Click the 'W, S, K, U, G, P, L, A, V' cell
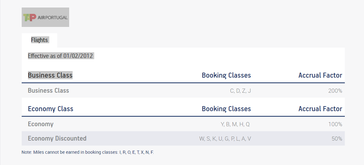Screen dimensions: 364x165 [x=225, y=139]
